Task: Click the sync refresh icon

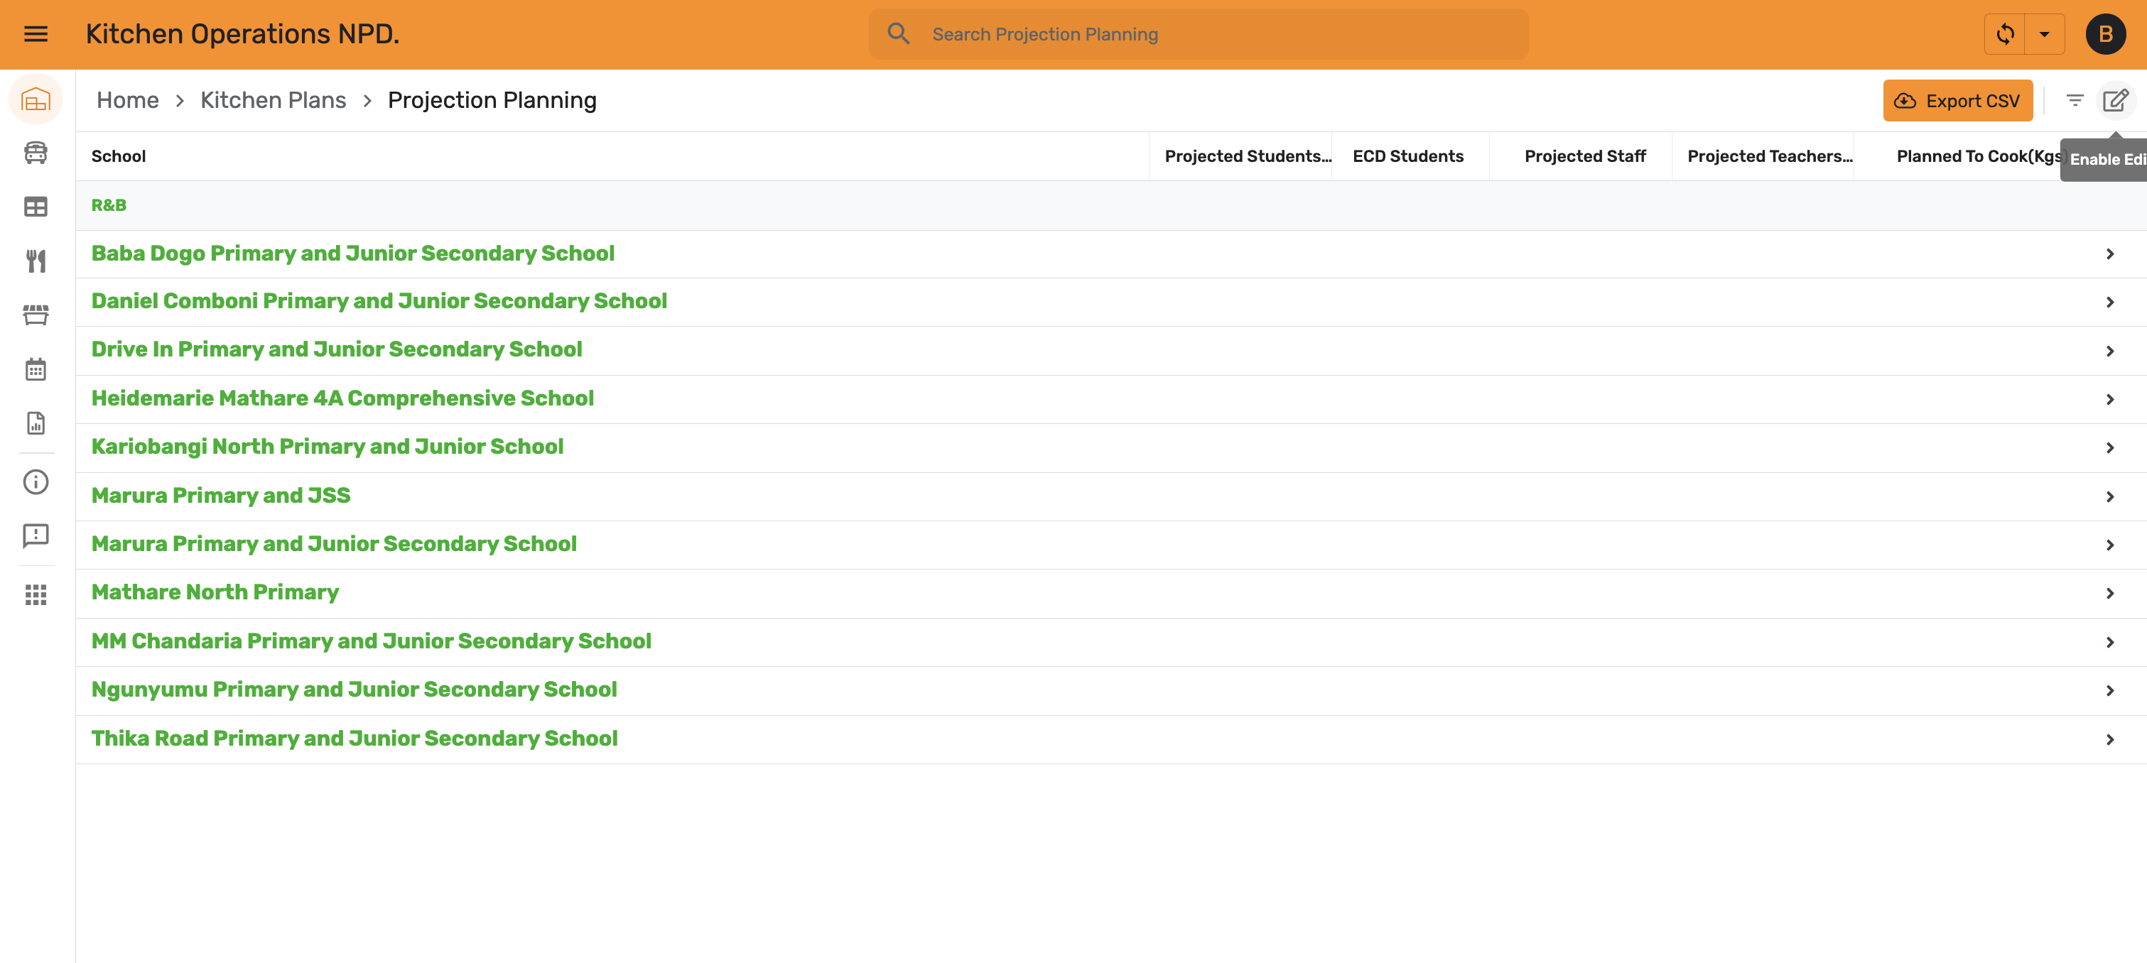Action: pyautogui.click(x=2006, y=34)
